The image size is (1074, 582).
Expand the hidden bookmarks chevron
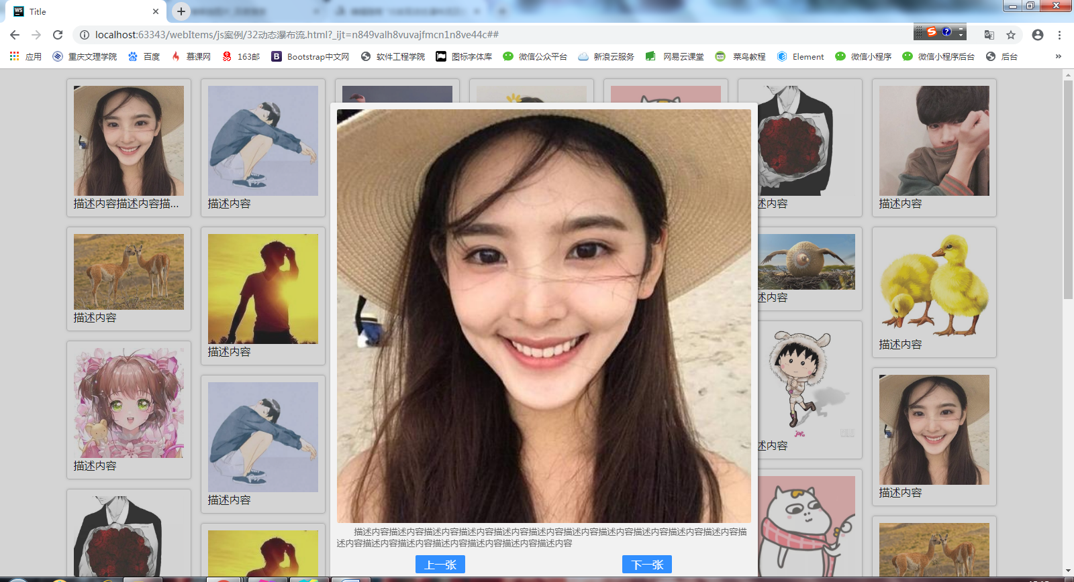tap(1059, 57)
